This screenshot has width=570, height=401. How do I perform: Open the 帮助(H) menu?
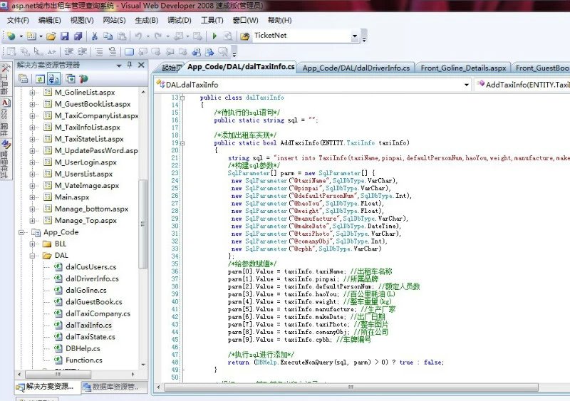[279, 21]
